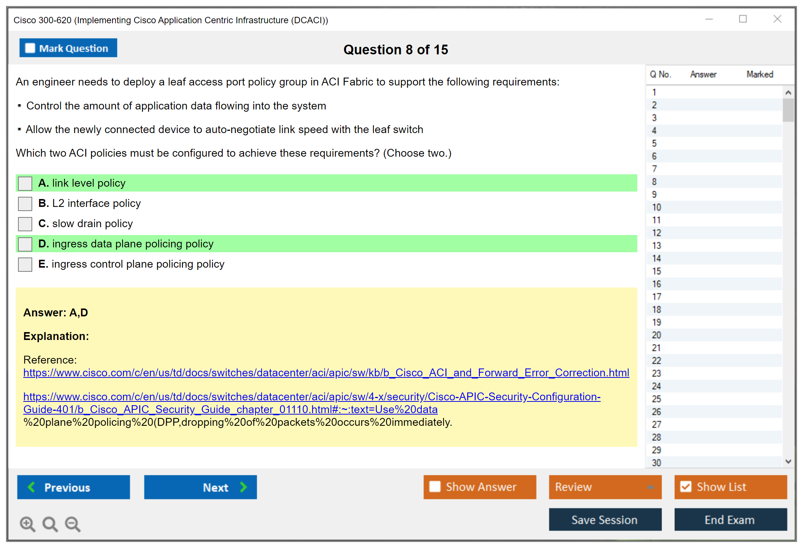The image size is (806, 551).
Task: Click the zoom in magnifier icon
Action: 27,524
